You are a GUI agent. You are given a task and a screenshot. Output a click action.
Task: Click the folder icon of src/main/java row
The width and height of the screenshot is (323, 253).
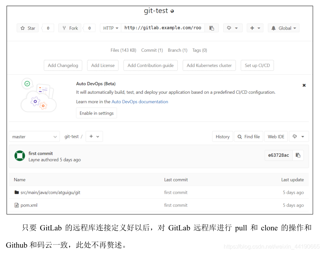pos(17,192)
